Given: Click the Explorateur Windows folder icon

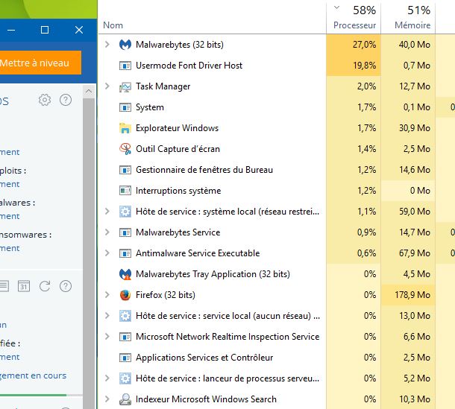Looking at the screenshot, I should [125, 128].
